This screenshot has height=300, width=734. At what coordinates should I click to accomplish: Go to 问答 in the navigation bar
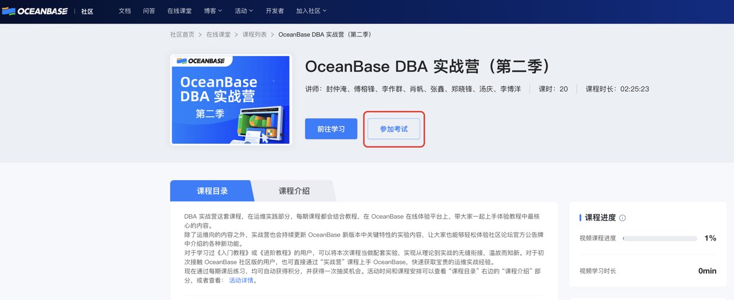point(149,11)
